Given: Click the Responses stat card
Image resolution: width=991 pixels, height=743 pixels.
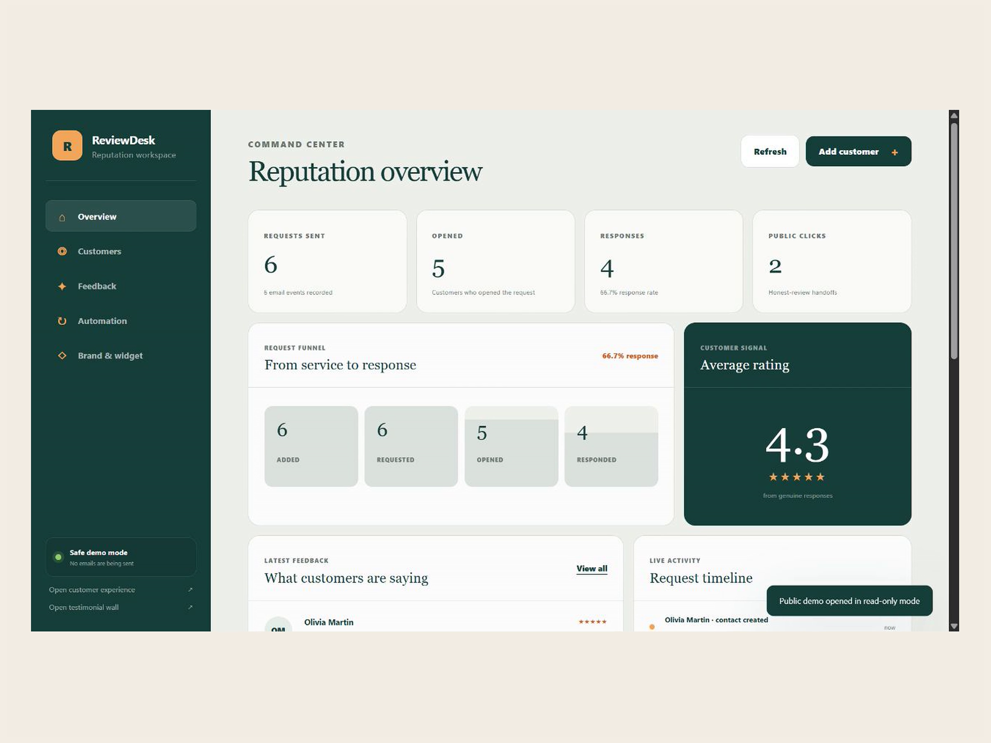Looking at the screenshot, I should pos(664,261).
